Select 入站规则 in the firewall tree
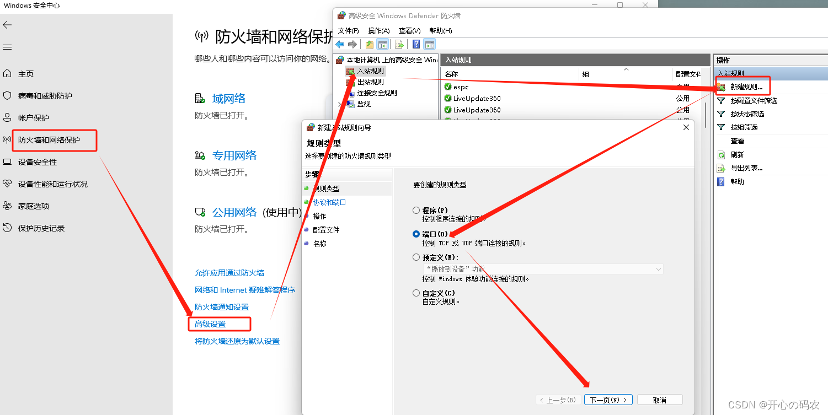This screenshot has width=828, height=415. [x=371, y=71]
